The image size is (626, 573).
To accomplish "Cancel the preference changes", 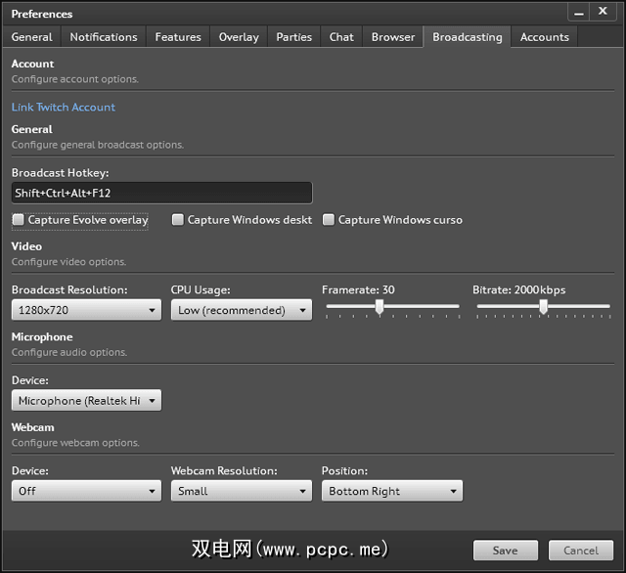I will click(581, 551).
